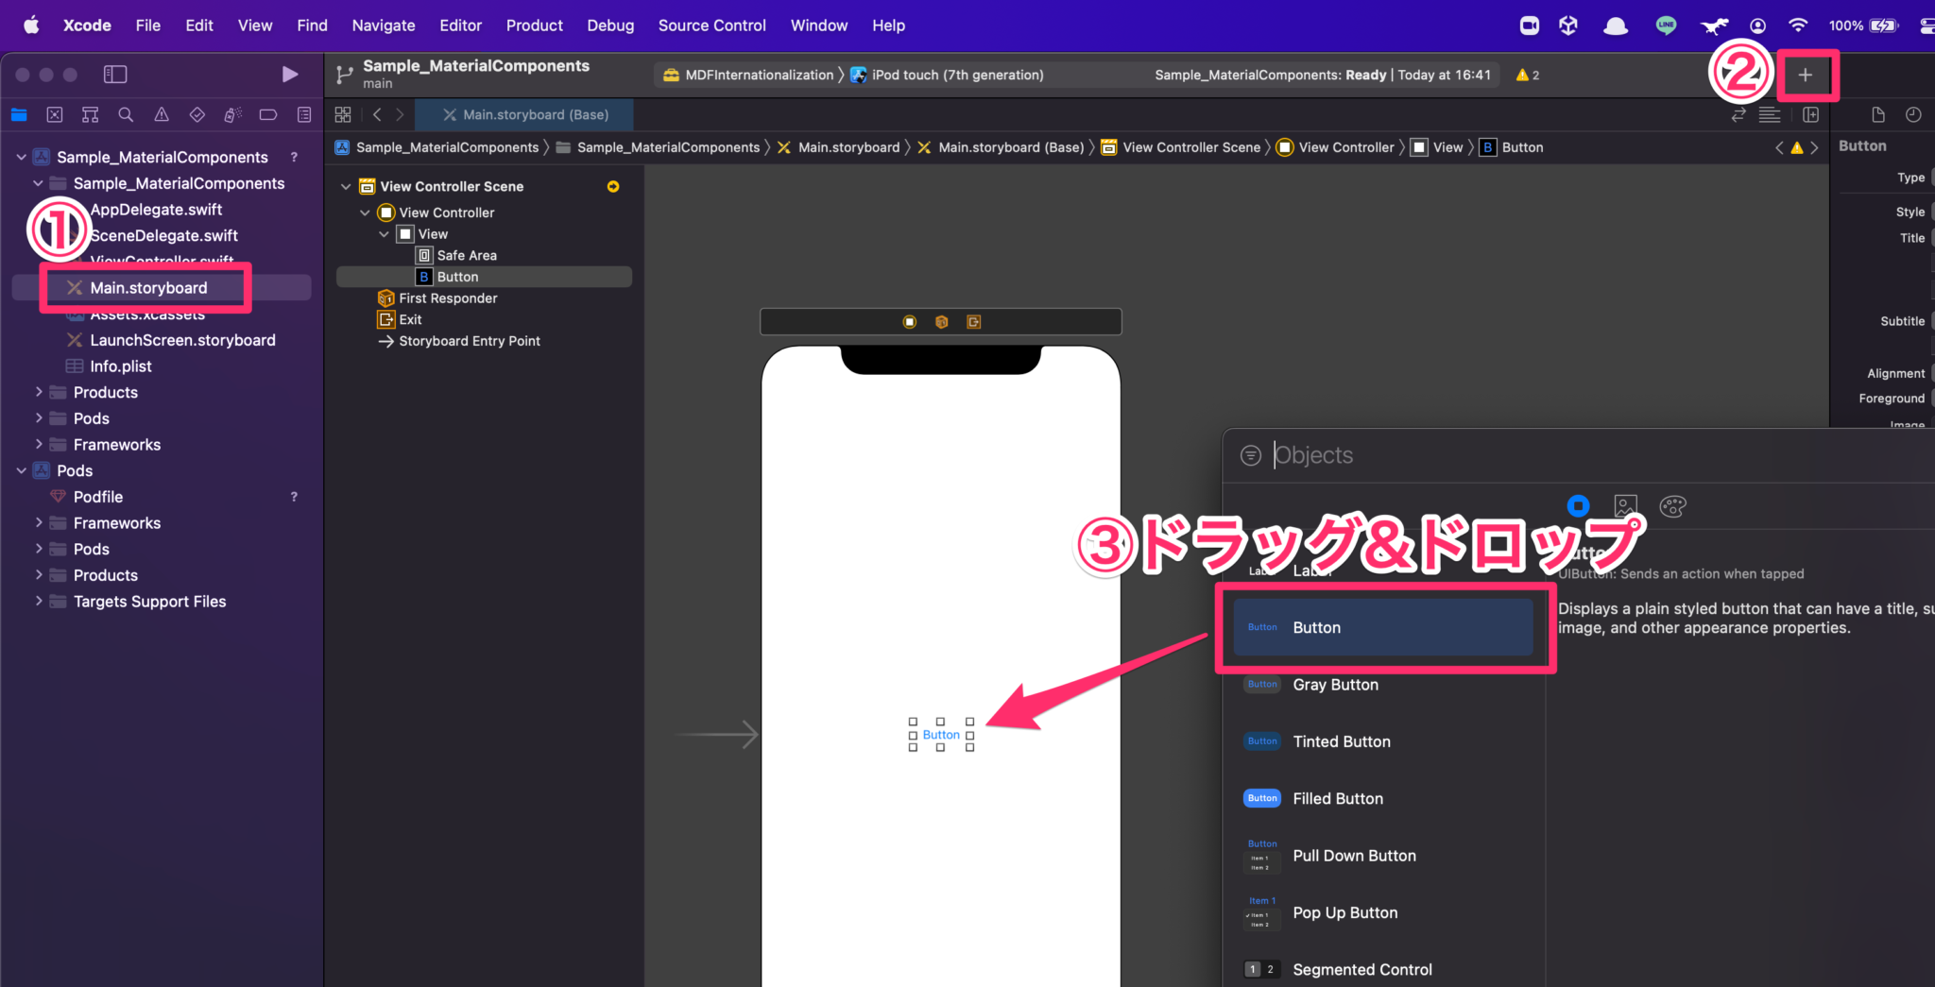Open the Objects library with the plus button

pos(1806,75)
